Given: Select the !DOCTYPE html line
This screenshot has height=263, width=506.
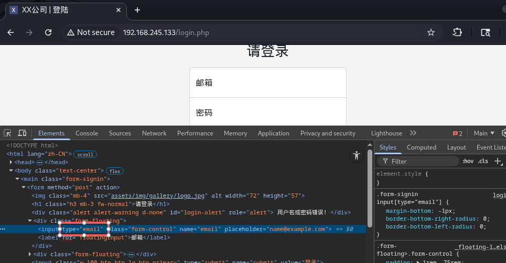Looking at the screenshot, I should coord(32,145).
